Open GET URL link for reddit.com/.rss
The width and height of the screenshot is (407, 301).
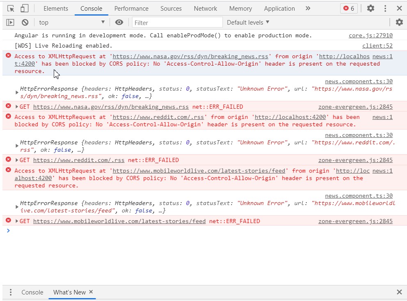pyautogui.click(x=79, y=160)
